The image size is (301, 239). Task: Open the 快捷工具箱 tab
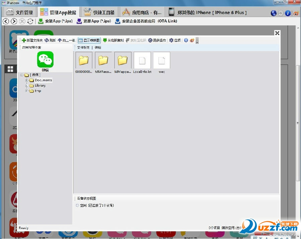point(99,12)
